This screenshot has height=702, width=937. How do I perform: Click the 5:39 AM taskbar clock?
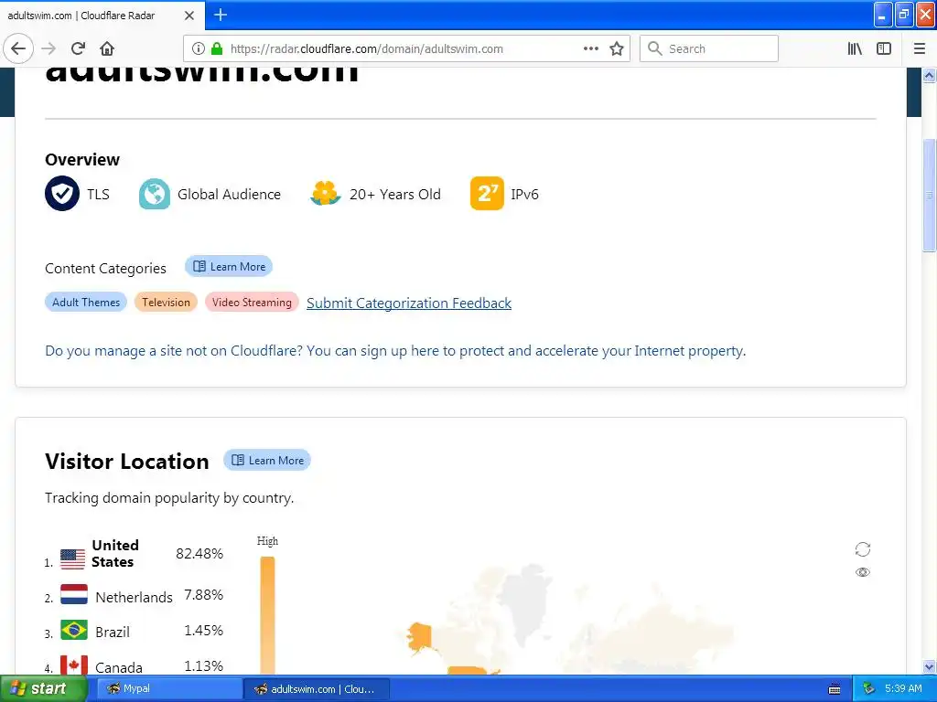[x=903, y=688]
